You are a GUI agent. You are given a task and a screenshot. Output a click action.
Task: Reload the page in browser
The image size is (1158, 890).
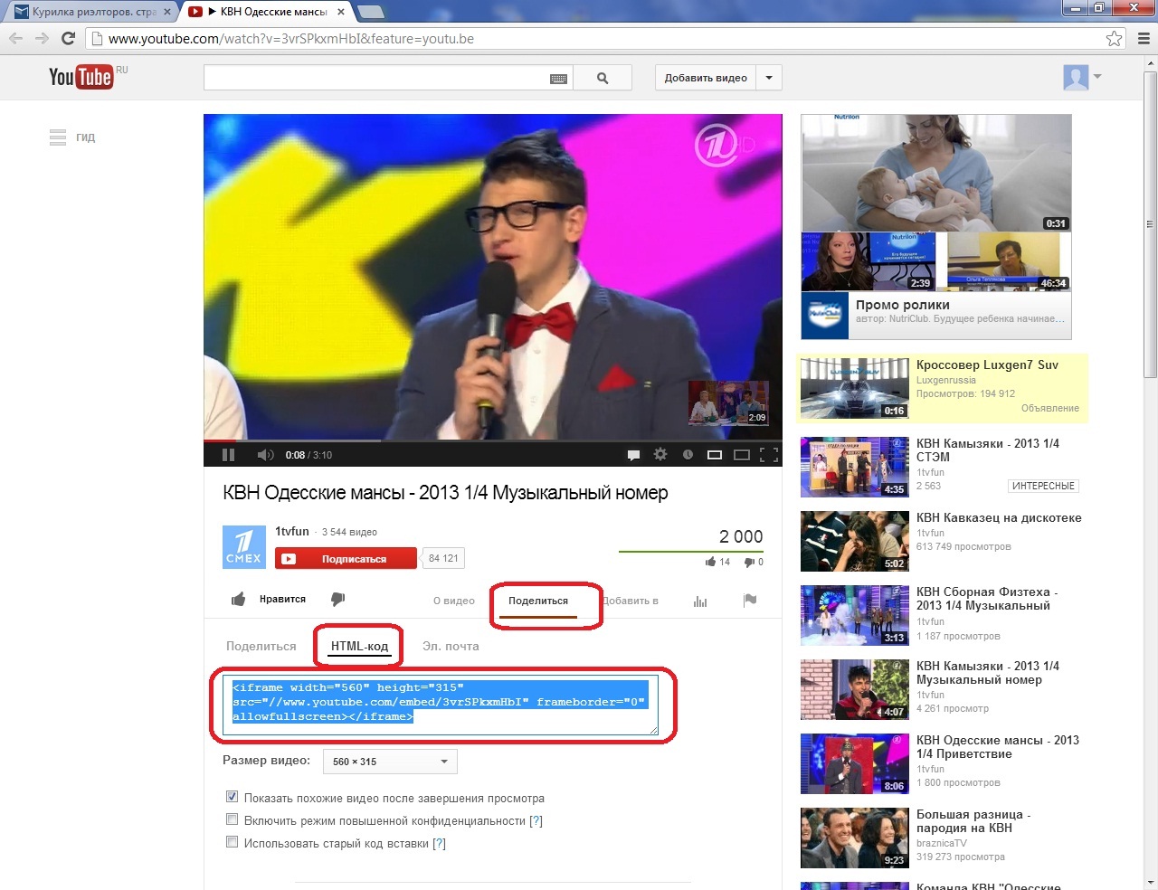pyautogui.click(x=68, y=38)
